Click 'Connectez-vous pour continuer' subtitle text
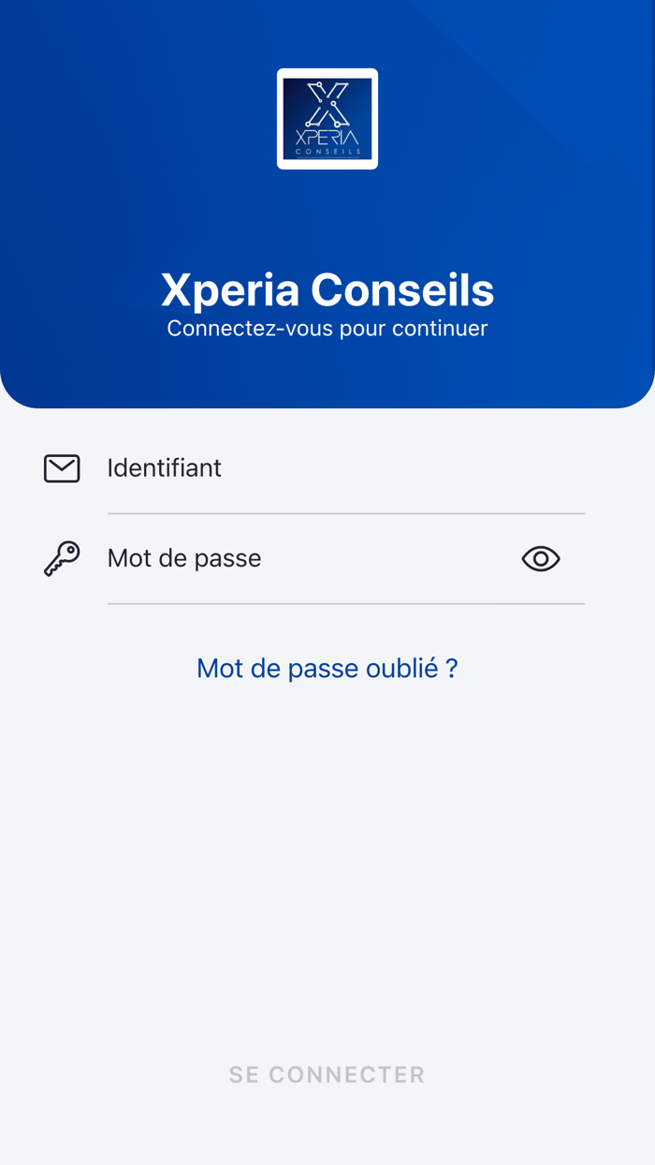655x1165 pixels. click(327, 328)
